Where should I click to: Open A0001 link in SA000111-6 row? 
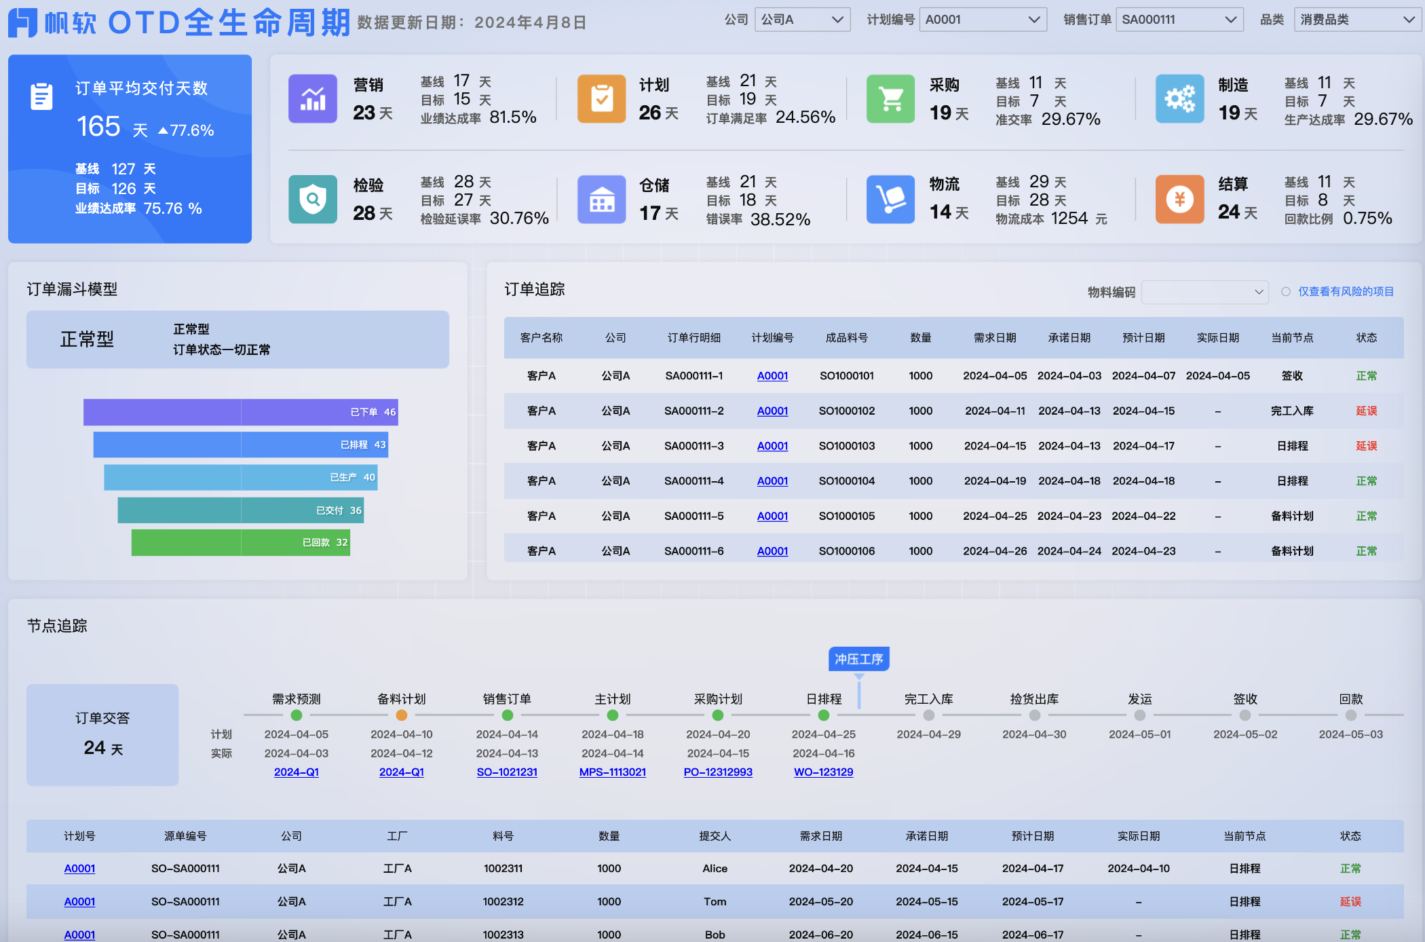pyautogui.click(x=772, y=551)
